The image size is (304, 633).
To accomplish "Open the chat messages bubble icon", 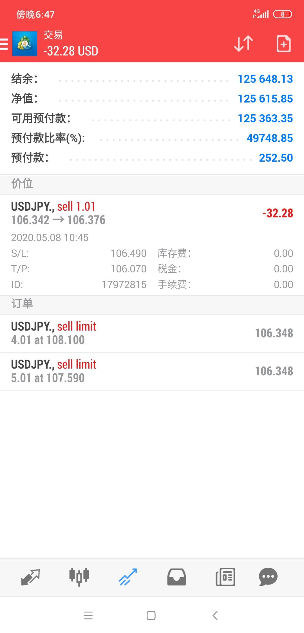I will (x=268, y=577).
